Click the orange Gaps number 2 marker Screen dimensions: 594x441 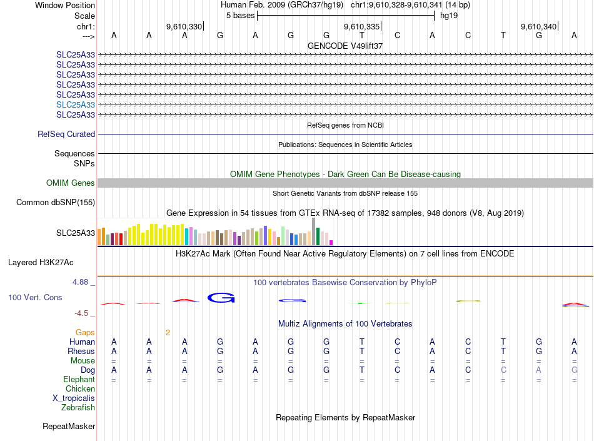[x=168, y=333]
